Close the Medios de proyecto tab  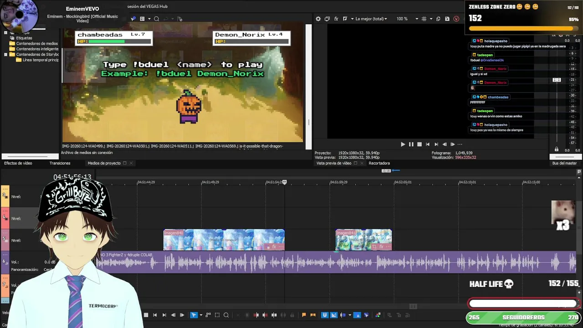131,163
